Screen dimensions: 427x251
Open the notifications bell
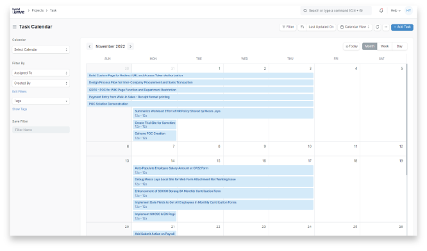coord(381,11)
